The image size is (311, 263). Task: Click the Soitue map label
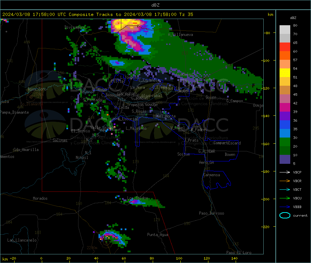183,154
